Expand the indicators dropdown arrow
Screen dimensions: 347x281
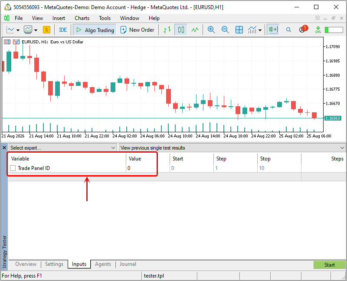260,30
